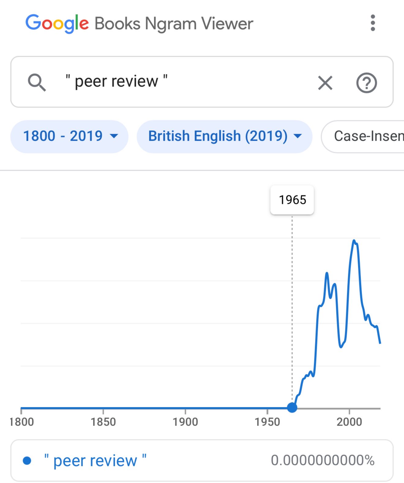Image resolution: width=404 pixels, height=483 pixels.
Task: Click the 1965 data point on chart
Action: pos(292,407)
